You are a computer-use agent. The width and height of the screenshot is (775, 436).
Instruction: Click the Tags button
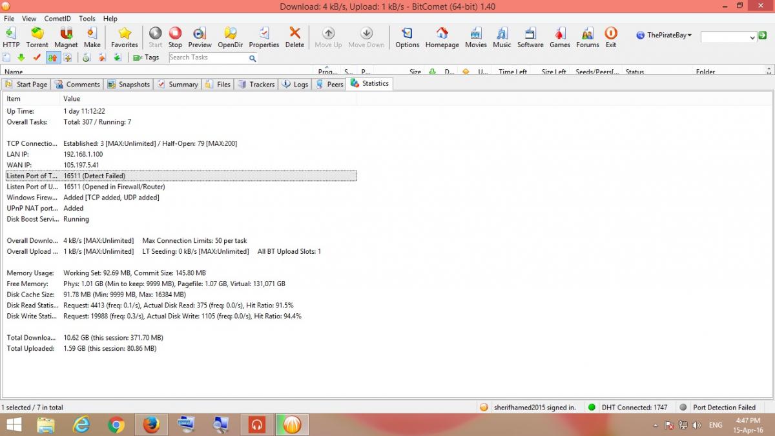tap(146, 57)
